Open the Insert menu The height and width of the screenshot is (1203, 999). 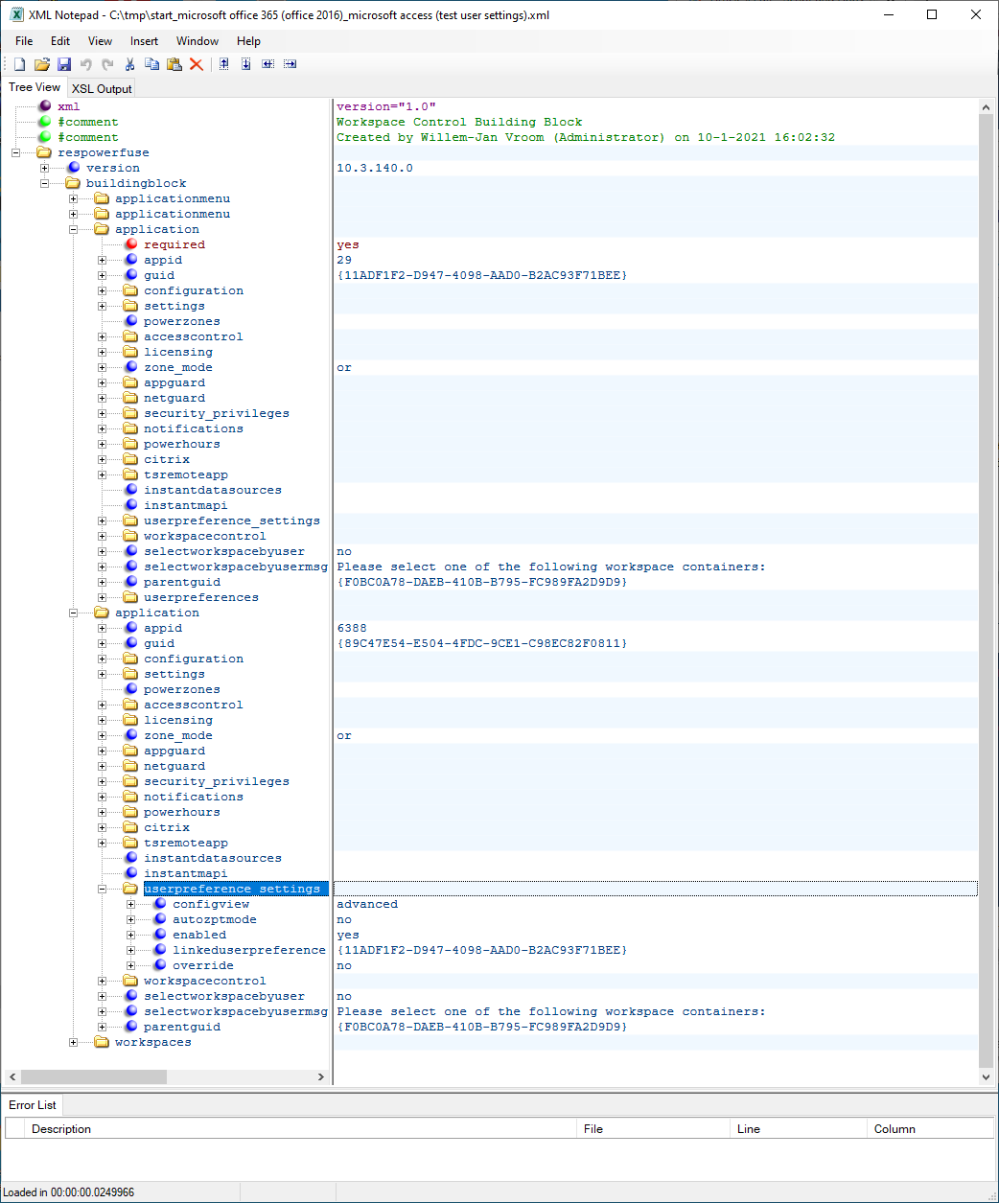pyautogui.click(x=144, y=41)
